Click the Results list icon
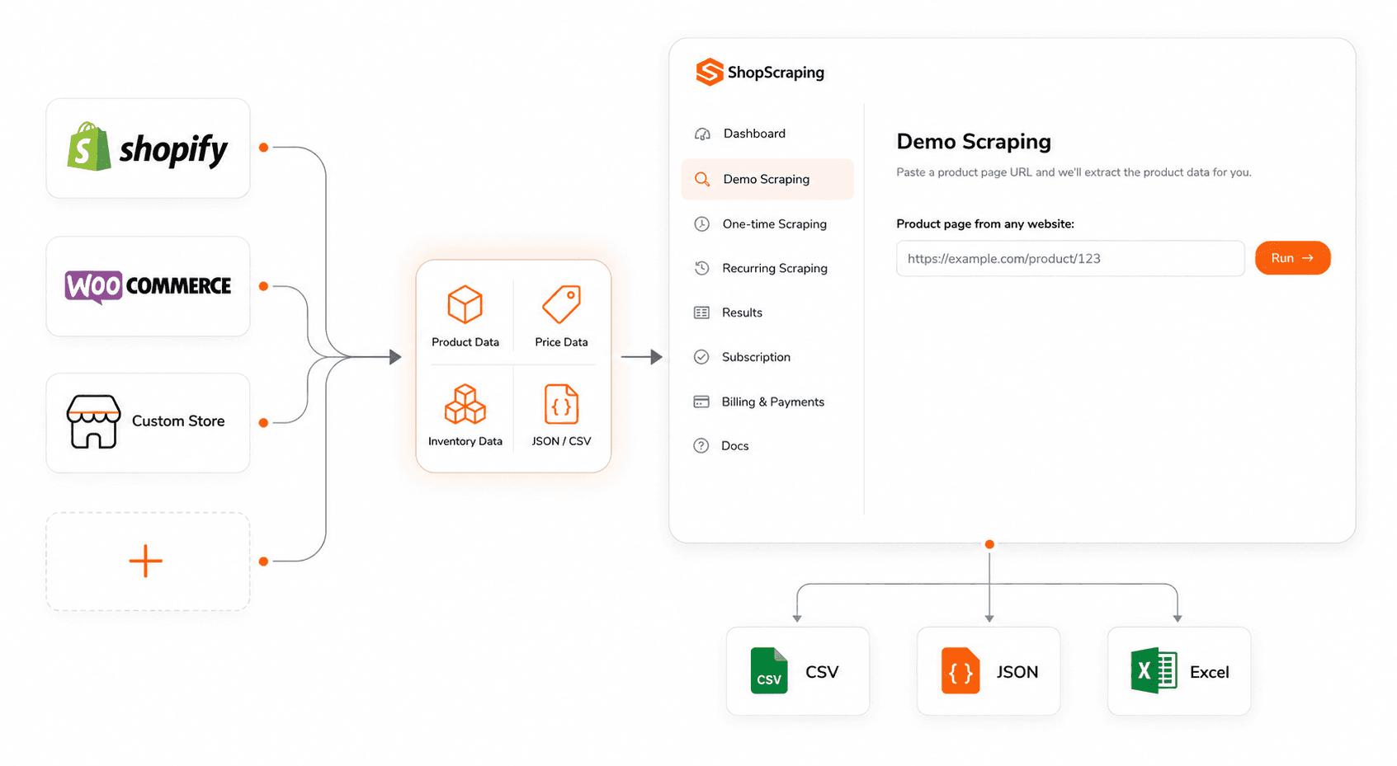The width and height of the screenshot is (1397, 766). 701,313
